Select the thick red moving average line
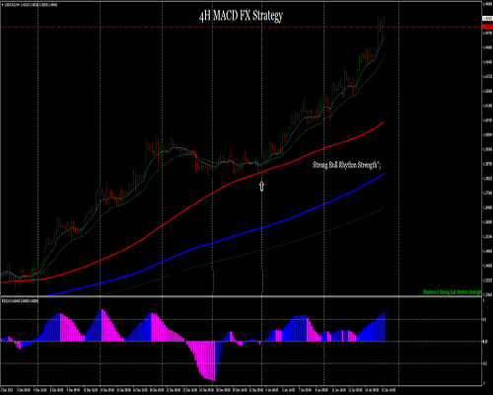 (210, 195)
